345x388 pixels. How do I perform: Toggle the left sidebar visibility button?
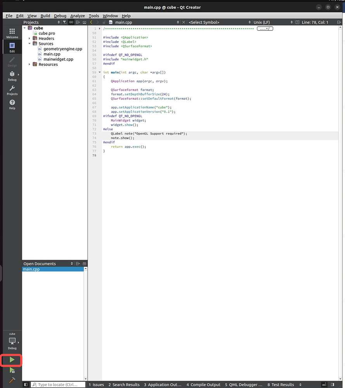[26, 385]
